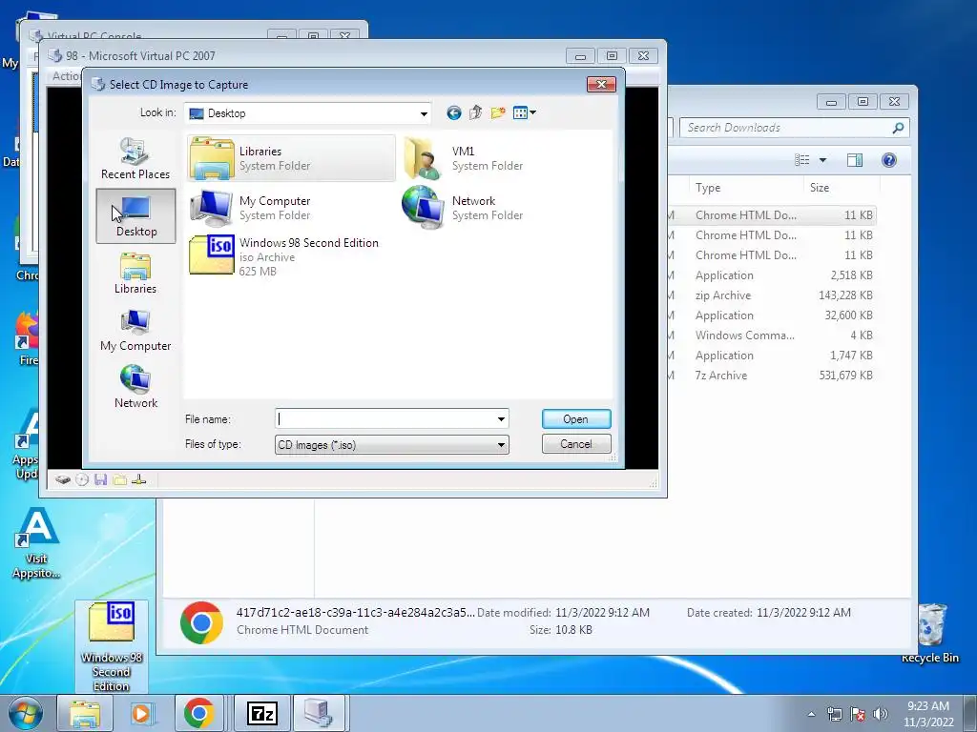Click the taskbar clock showing 9:23 AM
Image resolution: width=977 pixels, height=732 pixels.
coord(928,714)
